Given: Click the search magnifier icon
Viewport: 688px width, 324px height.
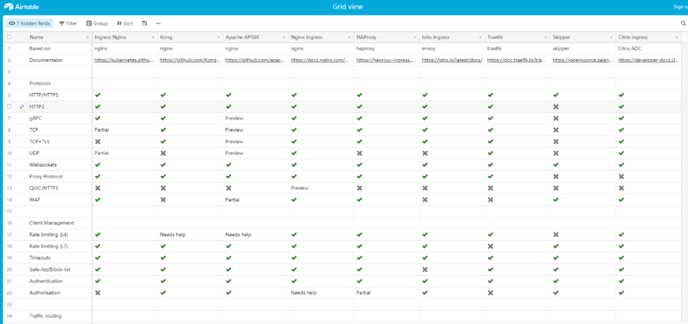Looking at the screenshot, I should coord(683,24).
